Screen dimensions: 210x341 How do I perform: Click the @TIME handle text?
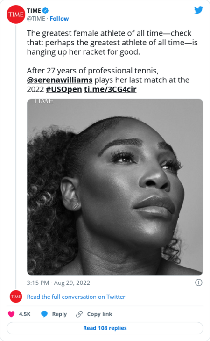coord(36,19)
